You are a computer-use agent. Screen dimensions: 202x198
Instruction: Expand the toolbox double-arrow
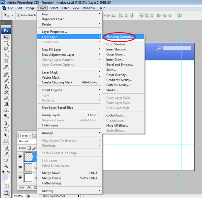click(3, 23)
